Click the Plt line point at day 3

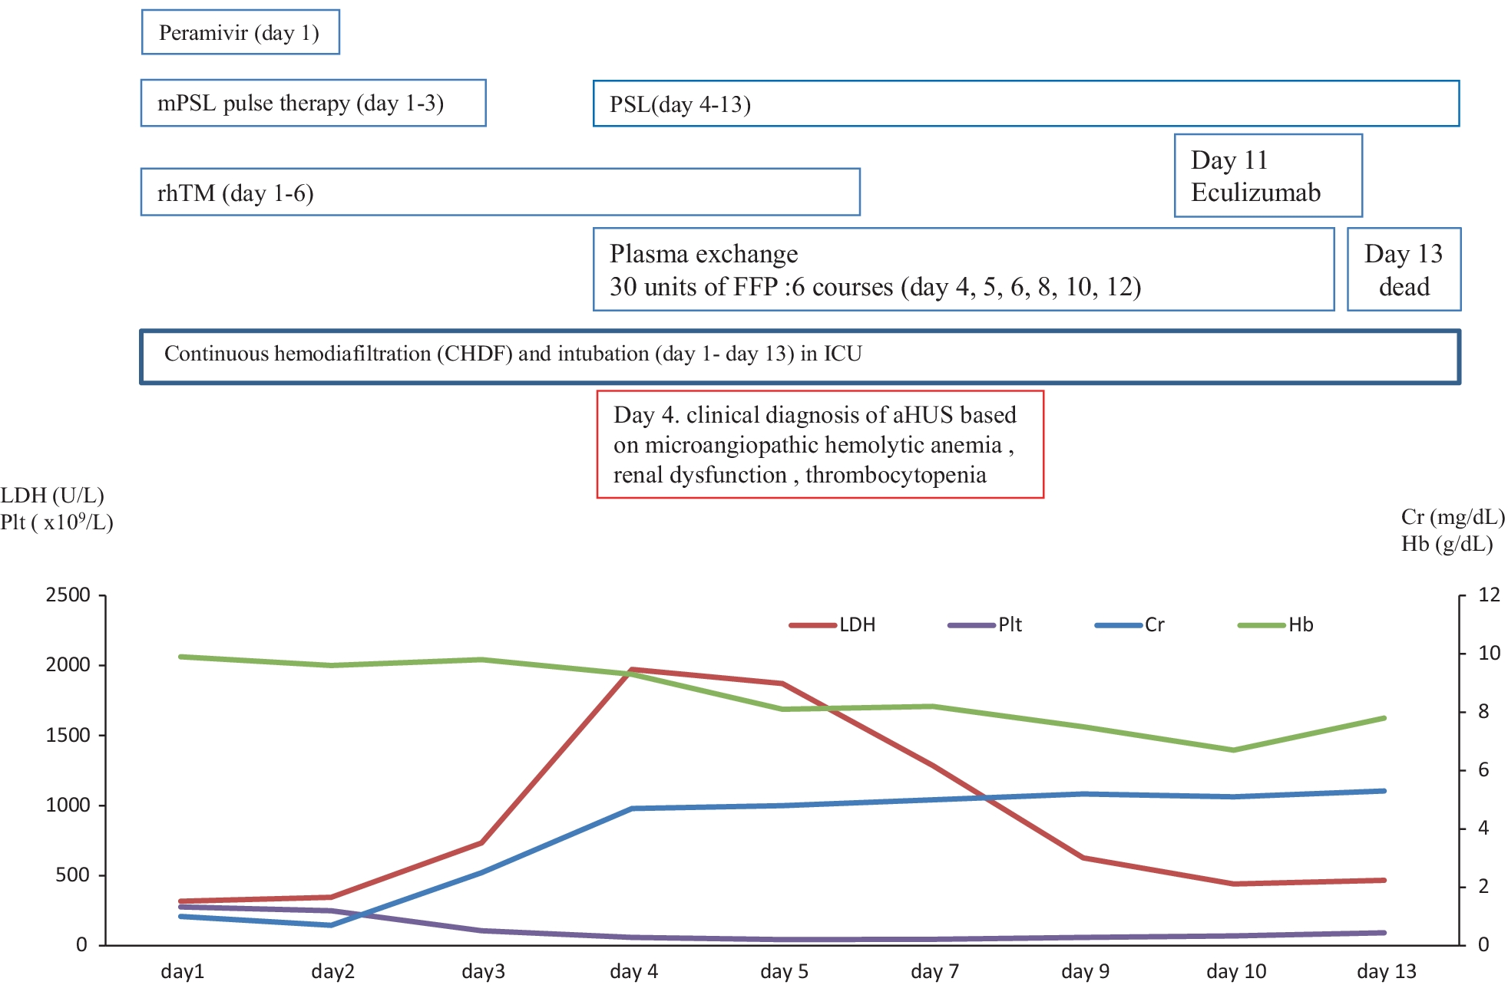[482, 931]
